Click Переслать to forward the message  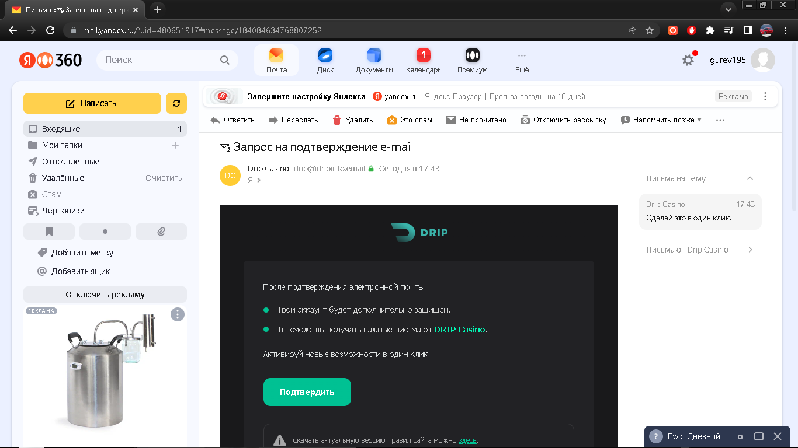click(293, 120)
